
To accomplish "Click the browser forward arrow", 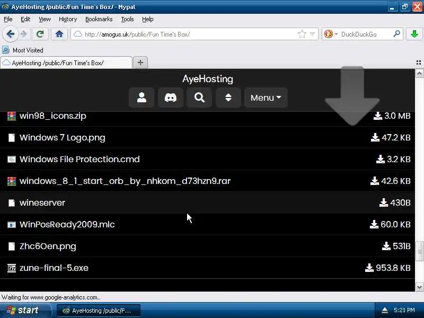I will click(x=24, y=34).
